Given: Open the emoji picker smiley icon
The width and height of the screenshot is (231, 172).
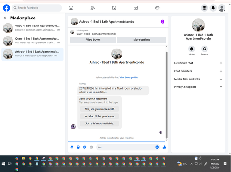Looking at the screenshot, I should pos(157,147).
